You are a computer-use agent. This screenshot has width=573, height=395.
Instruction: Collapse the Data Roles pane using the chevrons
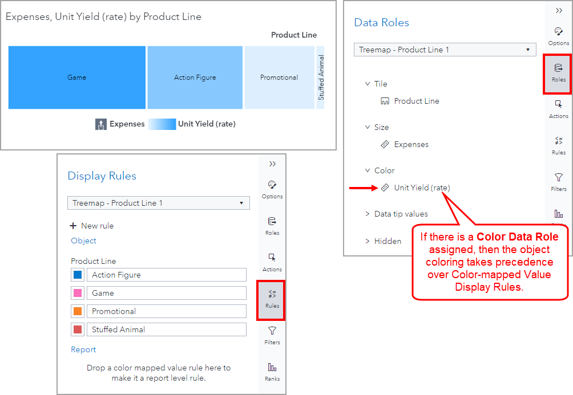pos(559,10)
